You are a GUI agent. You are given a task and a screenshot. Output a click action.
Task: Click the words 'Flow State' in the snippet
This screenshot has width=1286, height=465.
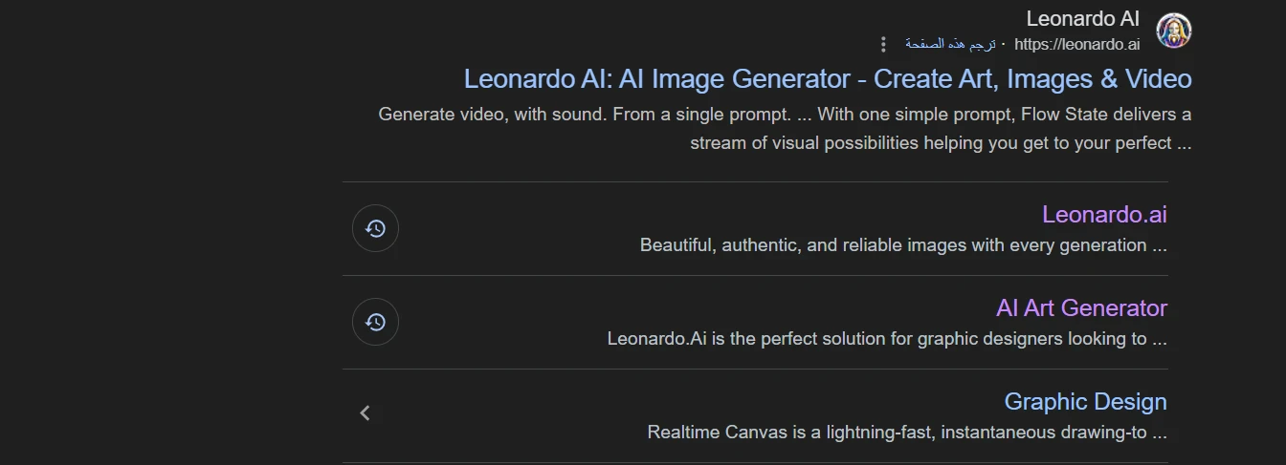(x=1063, y=115)
